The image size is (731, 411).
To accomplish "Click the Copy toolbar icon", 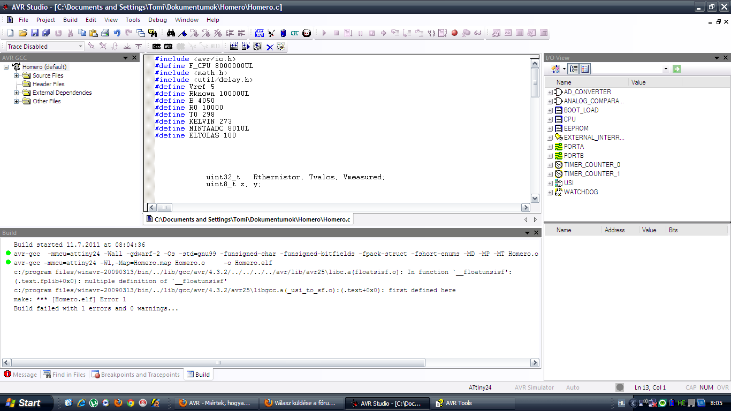I will tap(82, 33).
